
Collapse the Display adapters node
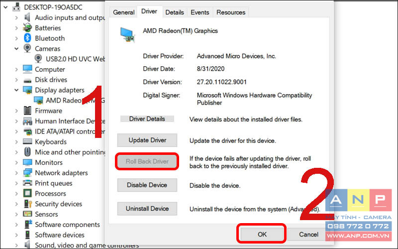pos(16,90)
